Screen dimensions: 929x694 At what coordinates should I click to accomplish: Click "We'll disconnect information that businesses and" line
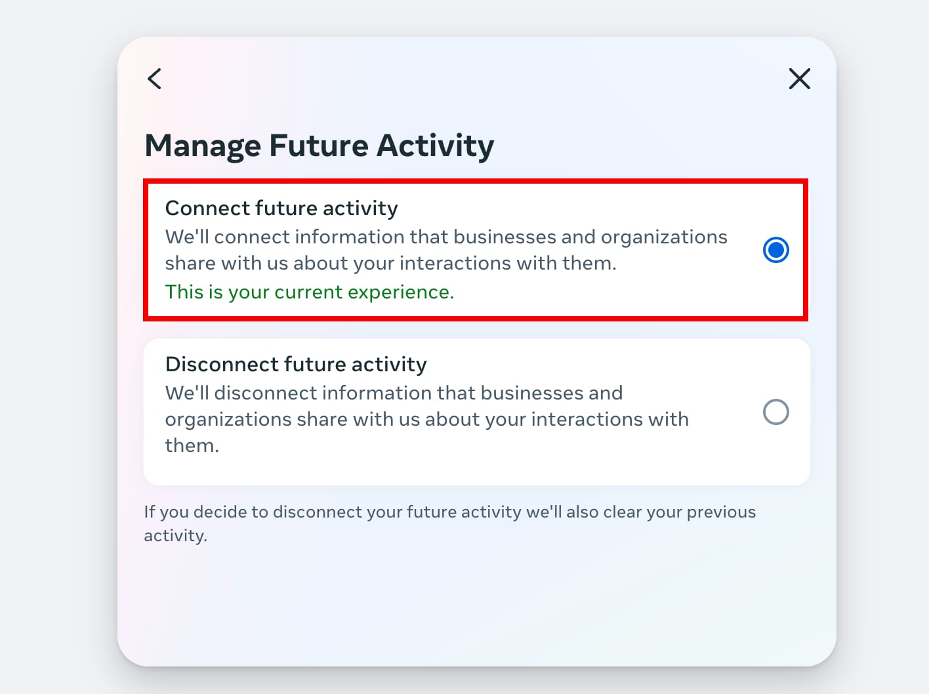tap(394, 394)
